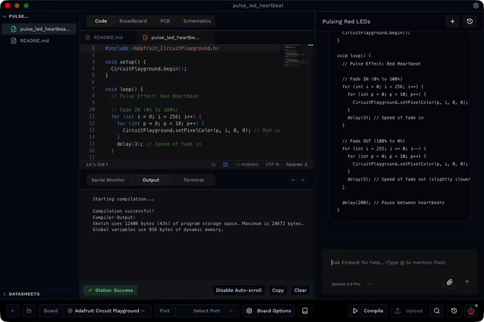Click the 'Compilation successful!' output line

[x=123, y=211]
